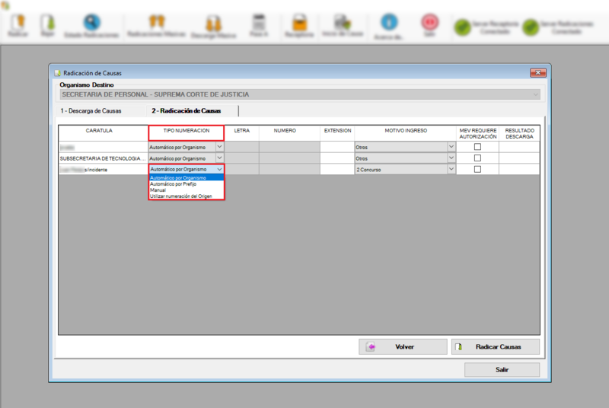
Task: Choose Automático por Prefijo option
Action: tap(187, 184)
